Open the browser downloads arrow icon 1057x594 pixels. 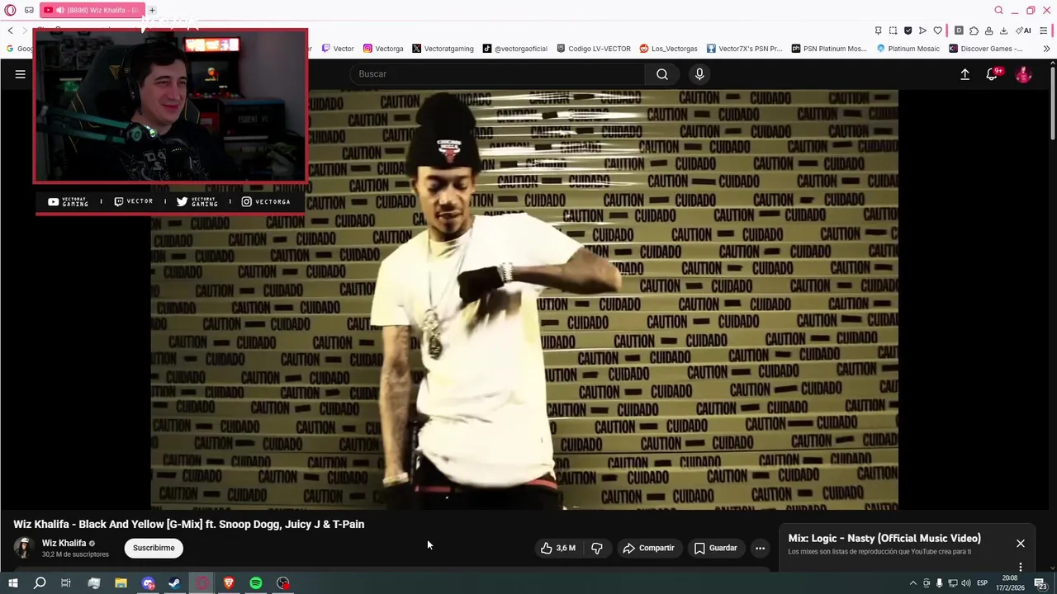[x=1003, y=31]
